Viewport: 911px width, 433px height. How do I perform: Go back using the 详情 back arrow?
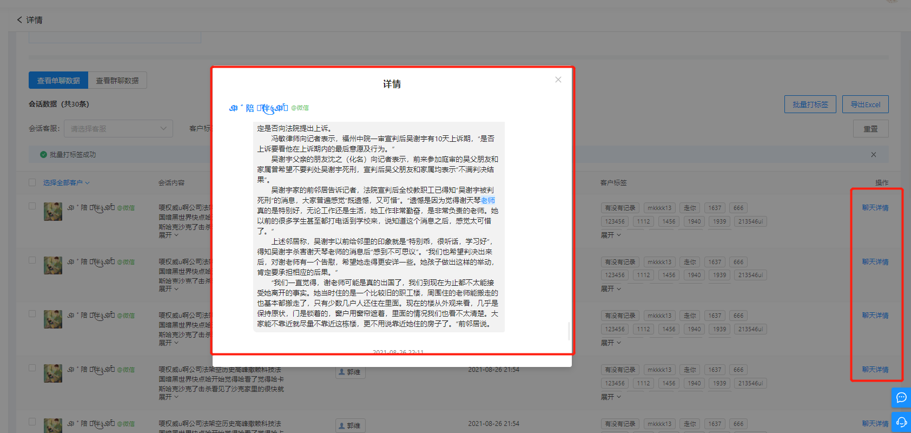(19, 19)
